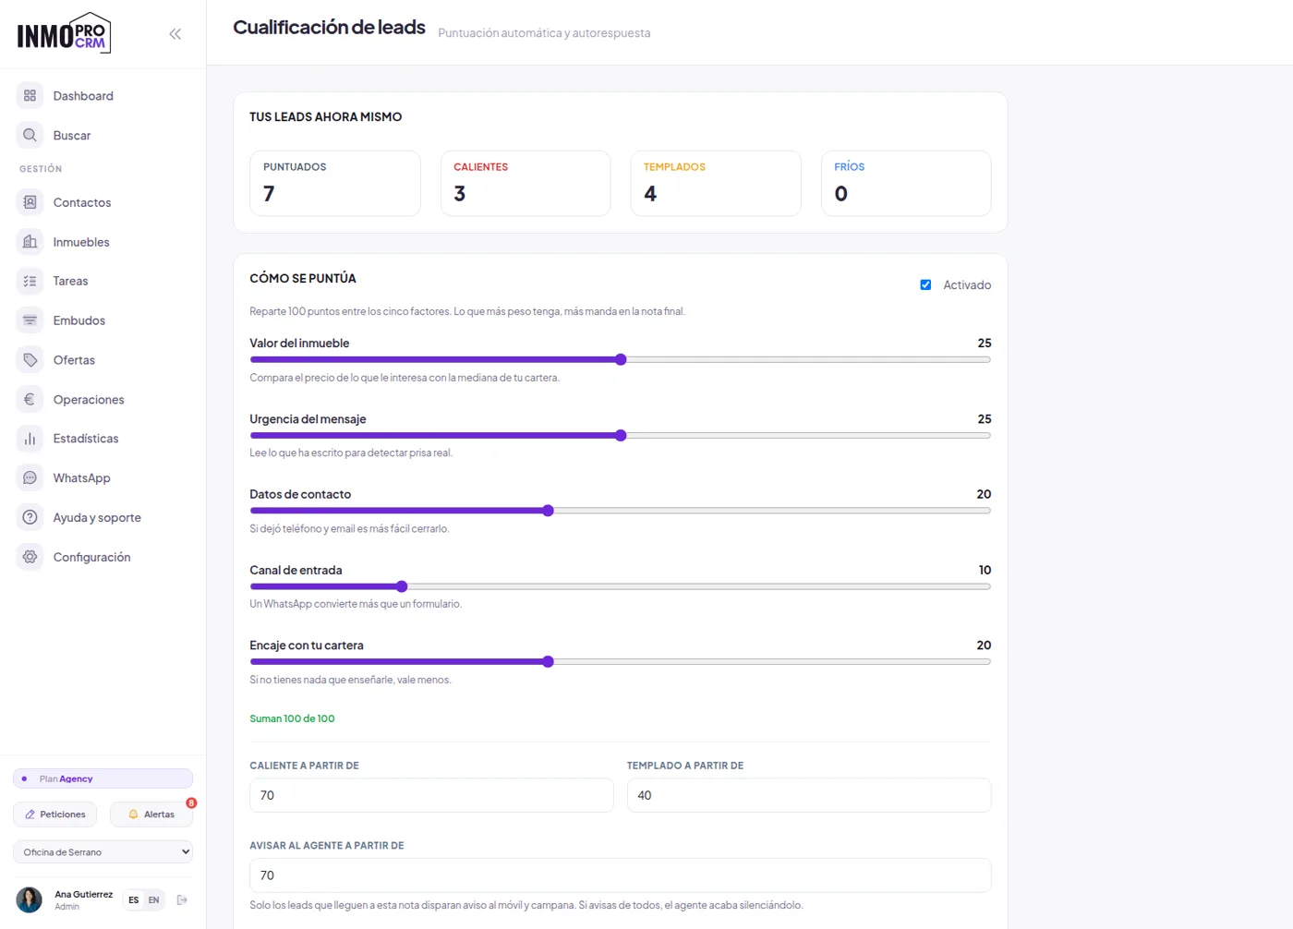Viewport: 1293px width, 929px height.
Task: Click the Buscar magnifier icon
Action: (x=30, y=135)
